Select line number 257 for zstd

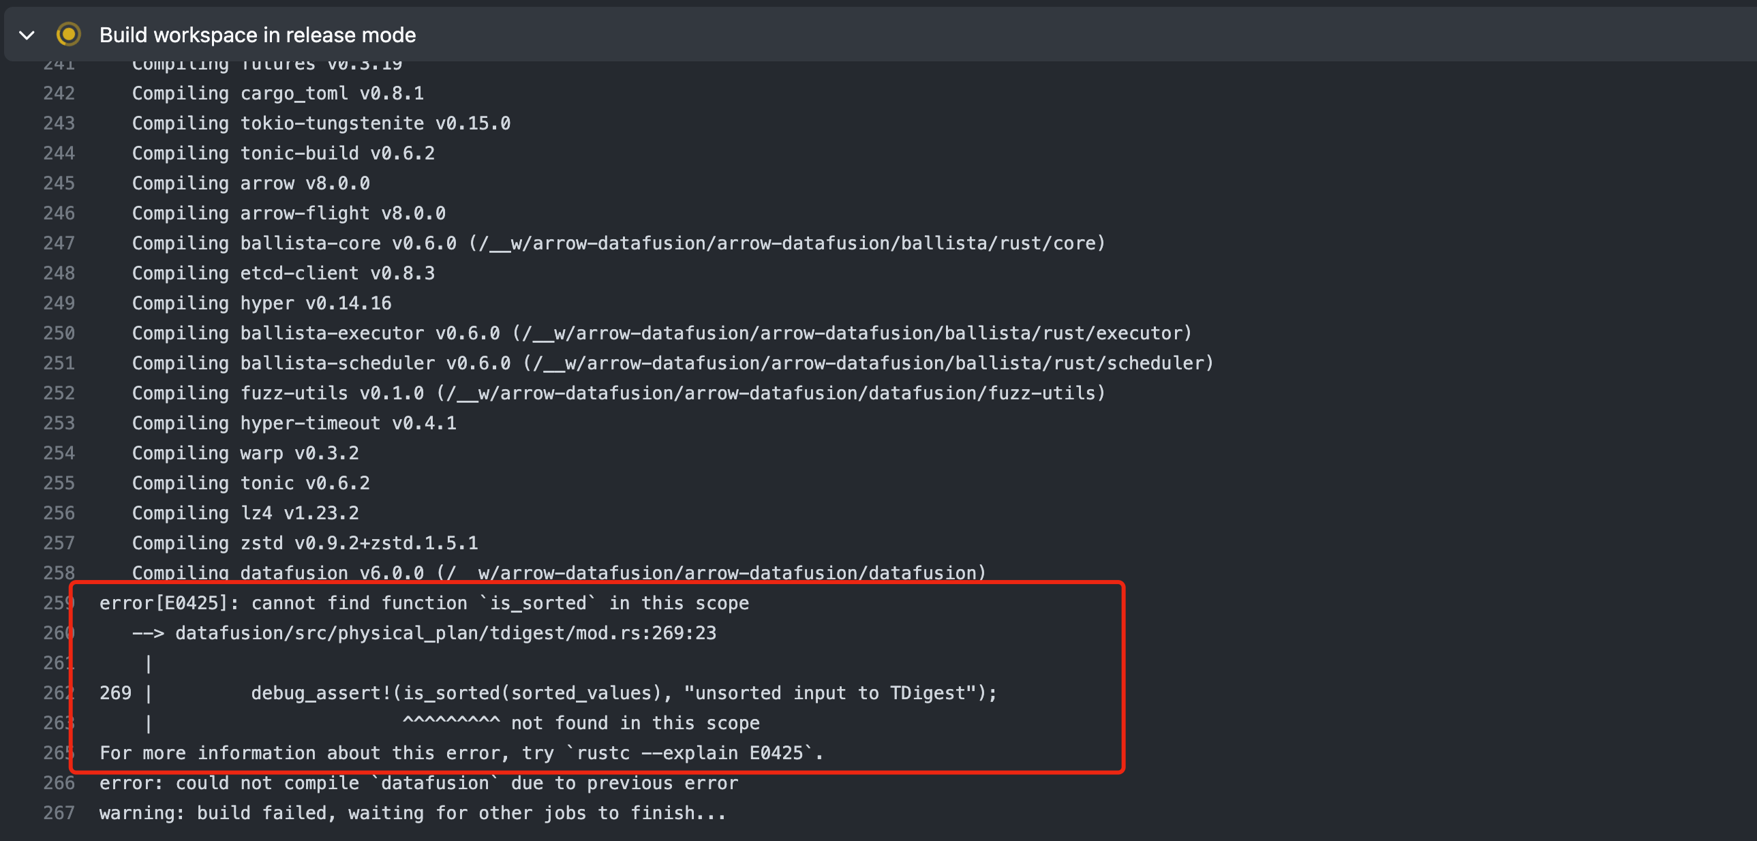coord(59,543)
